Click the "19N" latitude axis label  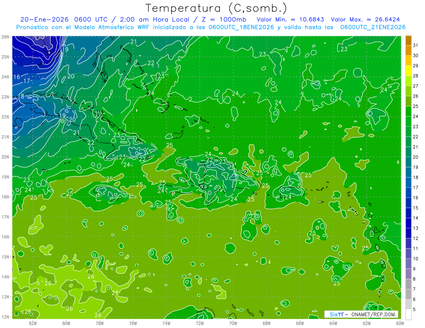5,177
